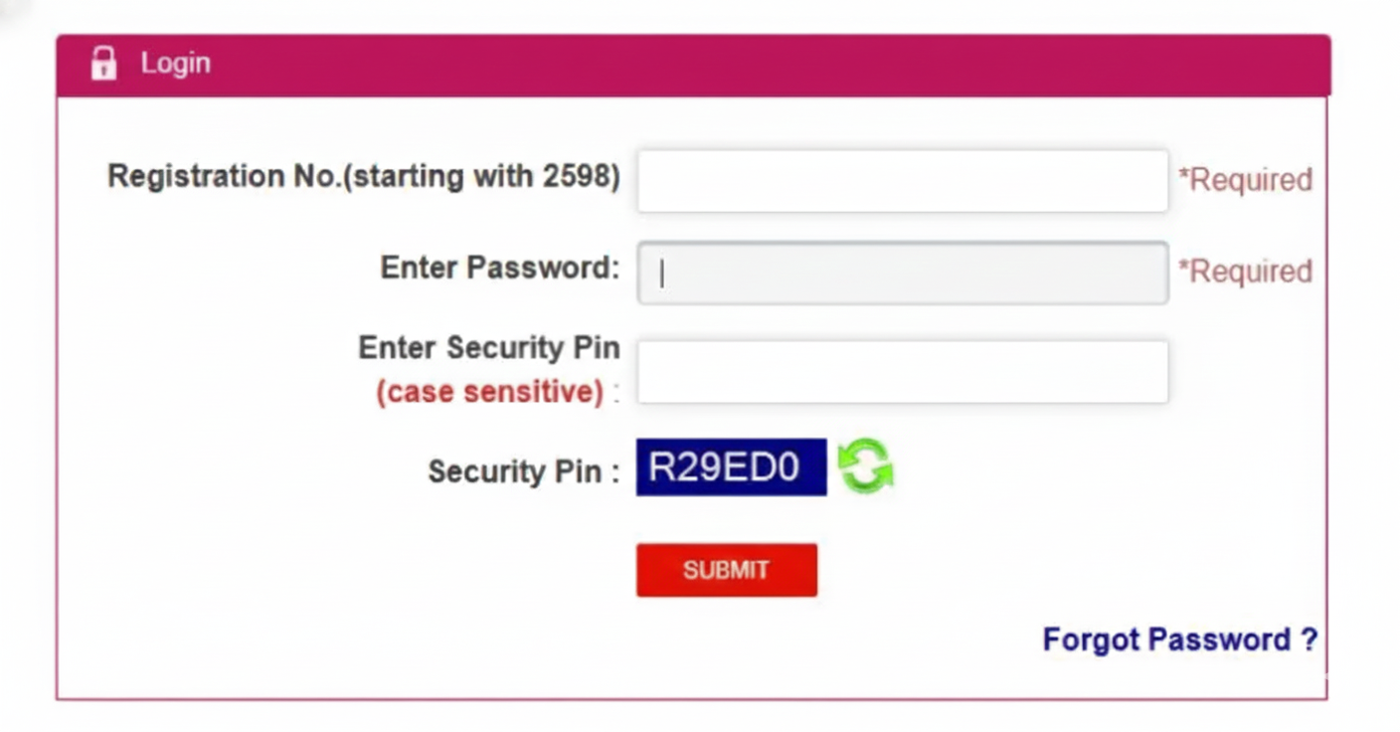1400x732 pixels.
Task: Click the Enter Password label
Action: pos(499,268)
